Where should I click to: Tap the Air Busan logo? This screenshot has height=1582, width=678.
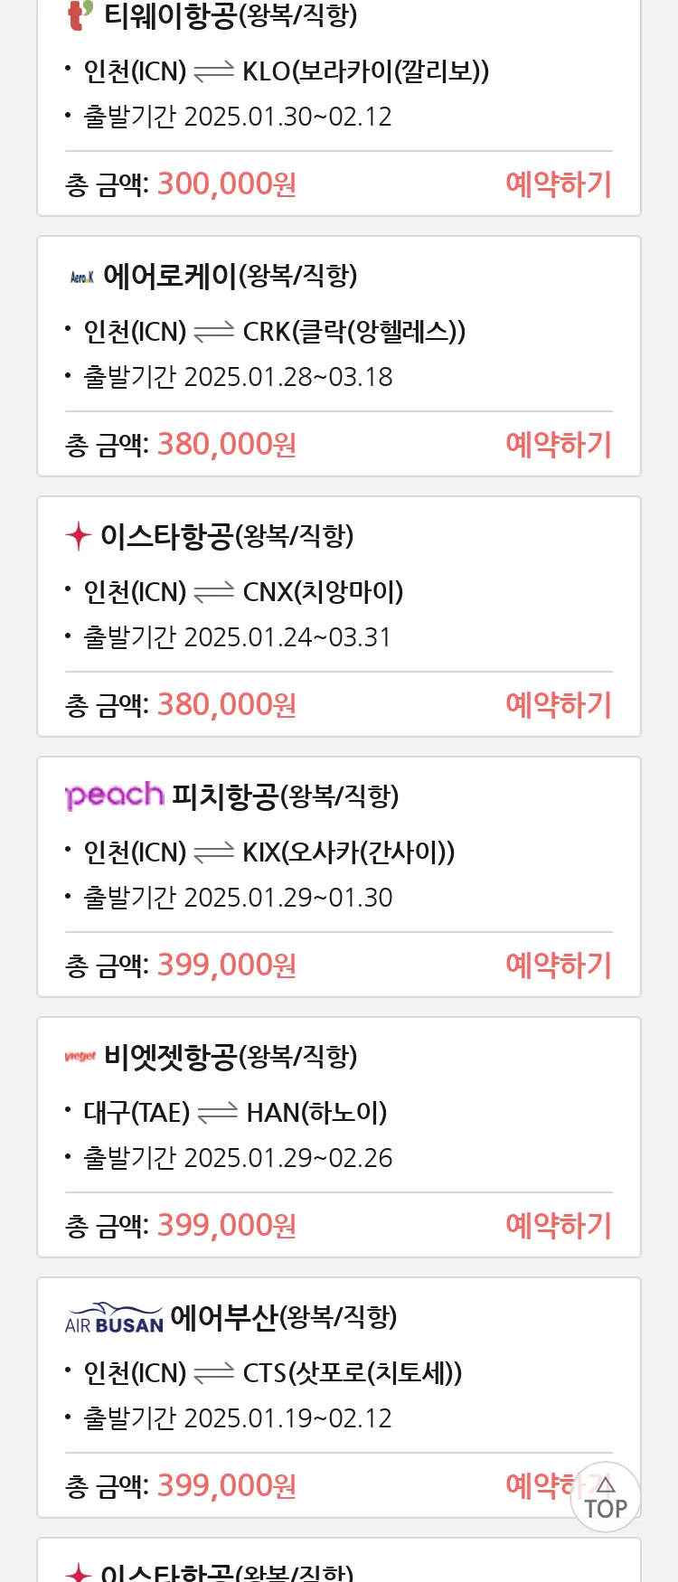click(x=114, y=1318)
